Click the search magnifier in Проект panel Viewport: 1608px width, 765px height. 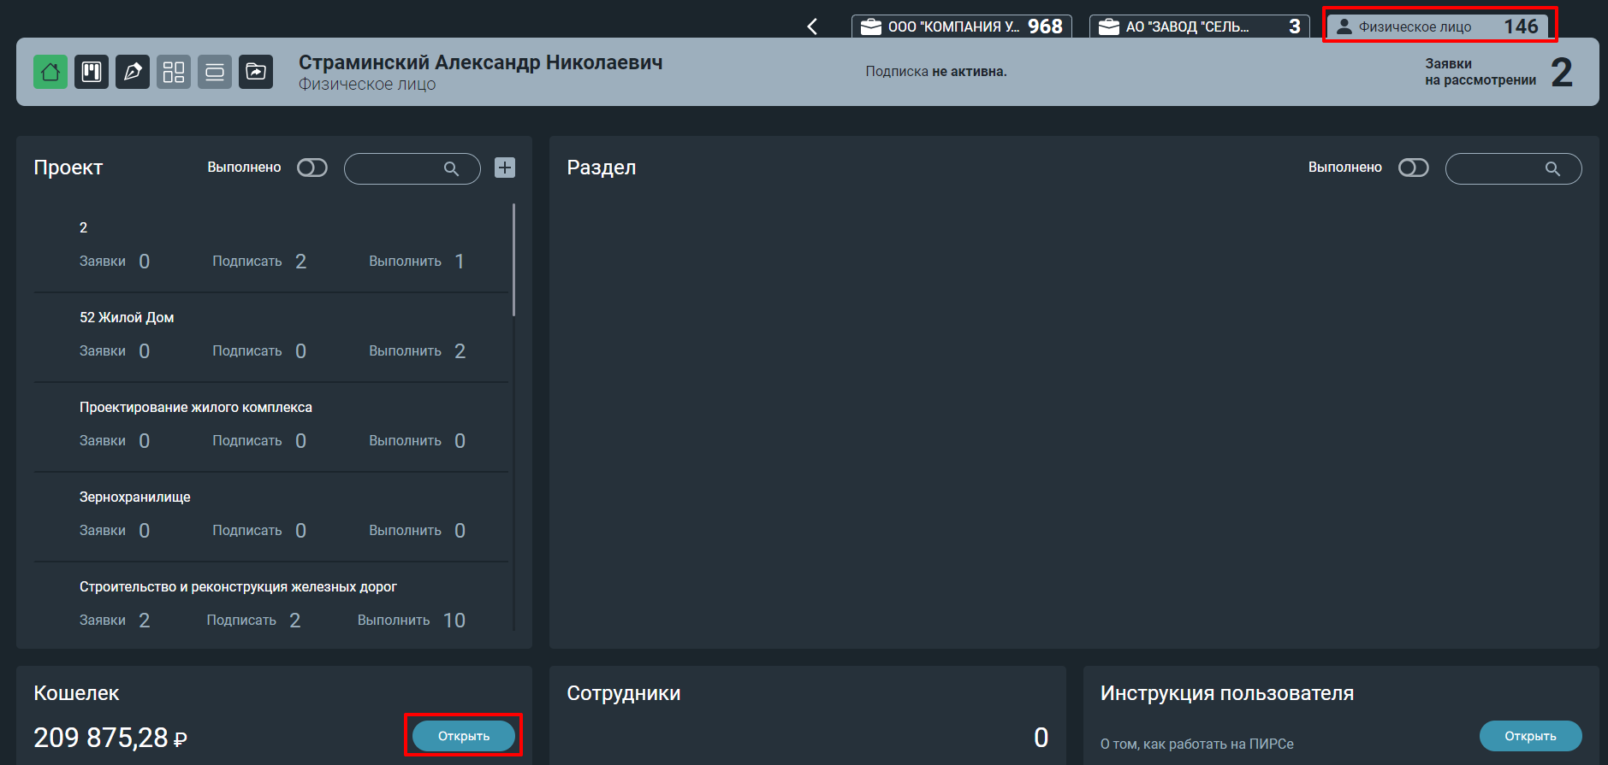pyautogui.click(x=451, y=169)
